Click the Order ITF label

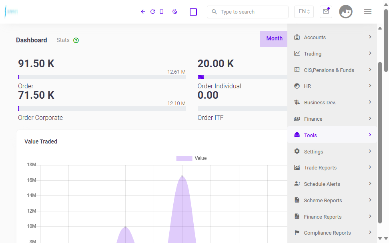coord(211,118)
